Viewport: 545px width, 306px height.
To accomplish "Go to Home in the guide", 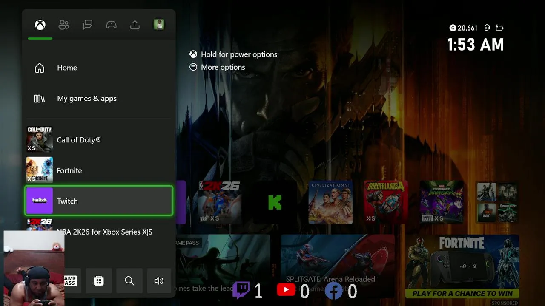I will coord(99,68).
